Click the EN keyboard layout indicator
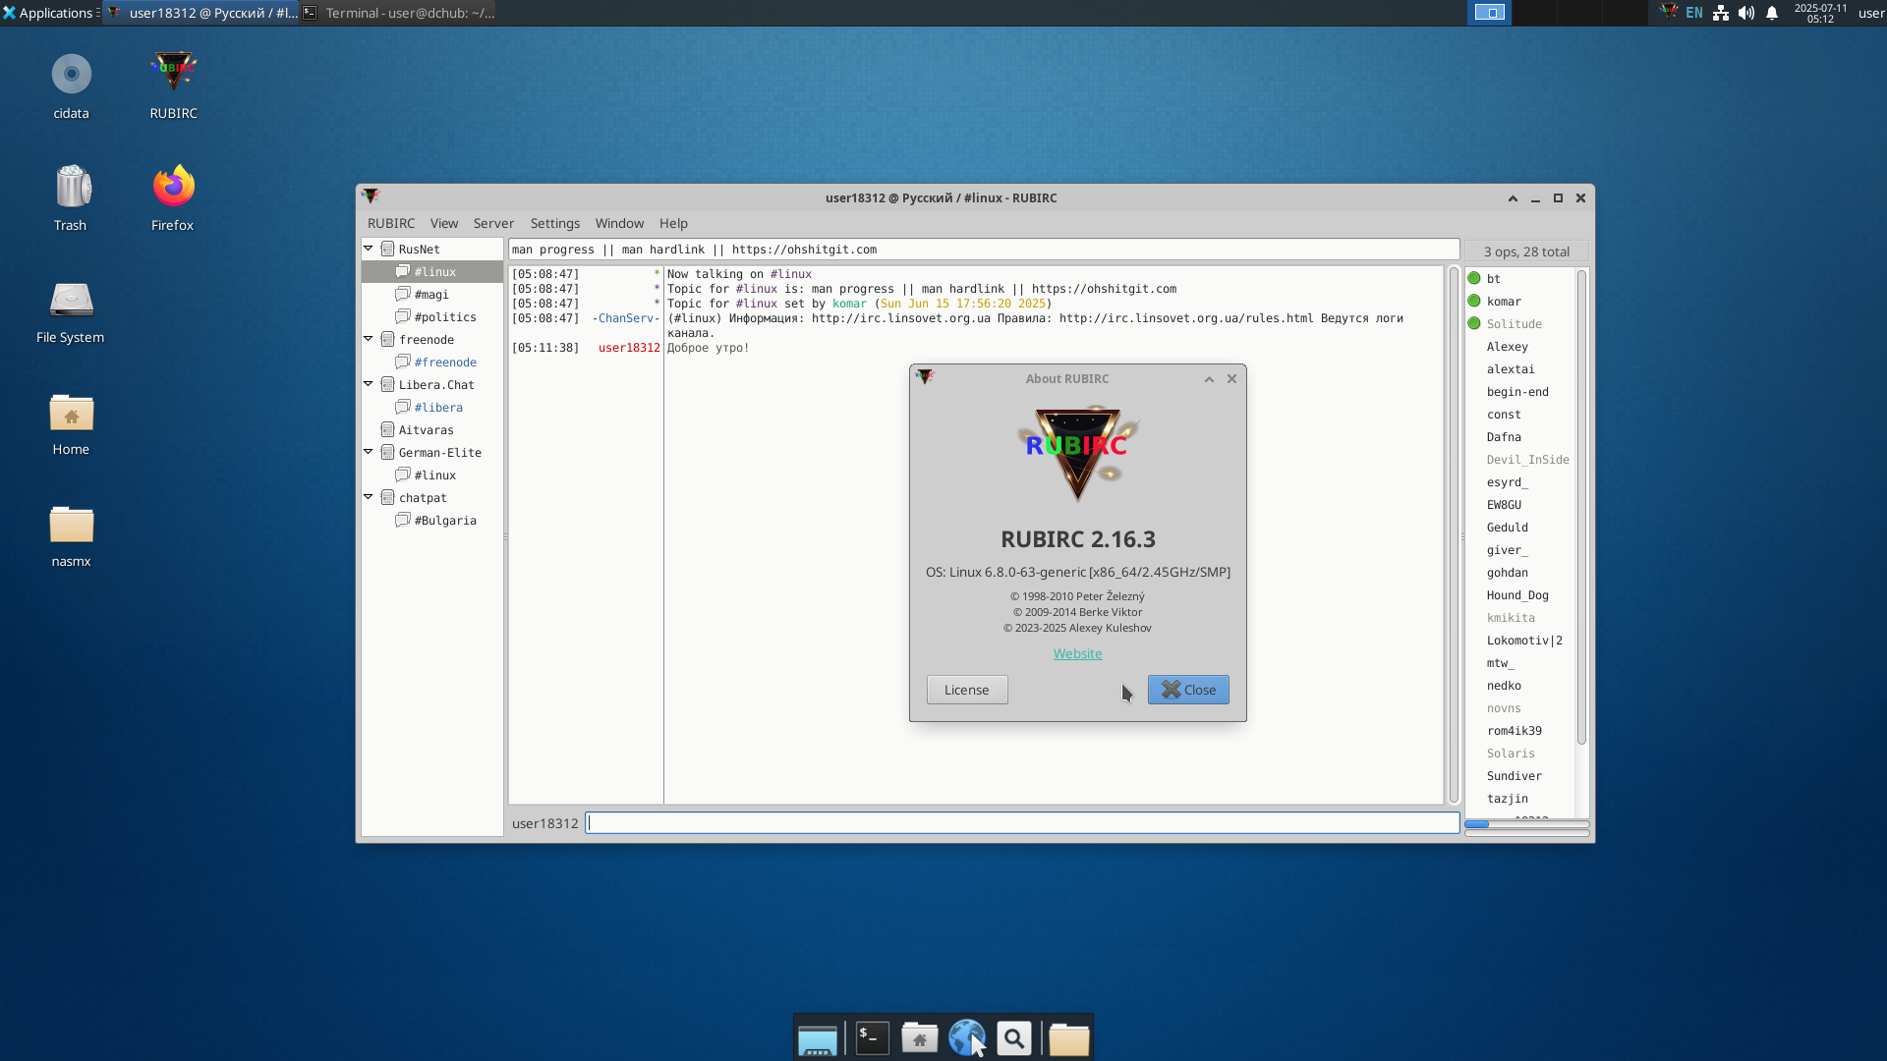Image resolution: width=1887 pixels, height=1061 pixels. pos(1693,13)
